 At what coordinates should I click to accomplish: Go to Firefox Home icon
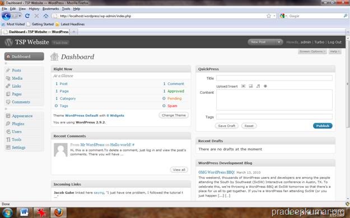tap(46, 16)
